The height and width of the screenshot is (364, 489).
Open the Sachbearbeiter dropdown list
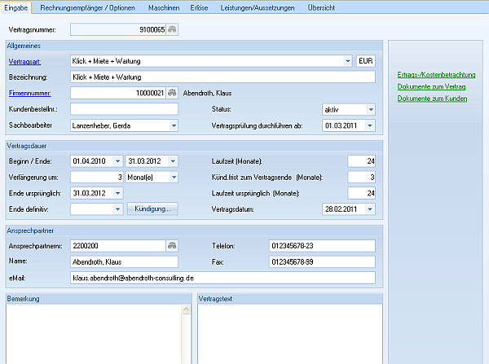(174, 125)
